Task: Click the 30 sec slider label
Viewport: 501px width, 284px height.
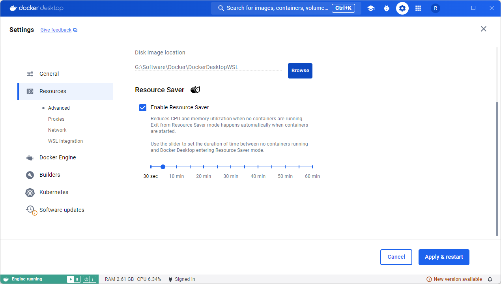Action: coord(151,176)
